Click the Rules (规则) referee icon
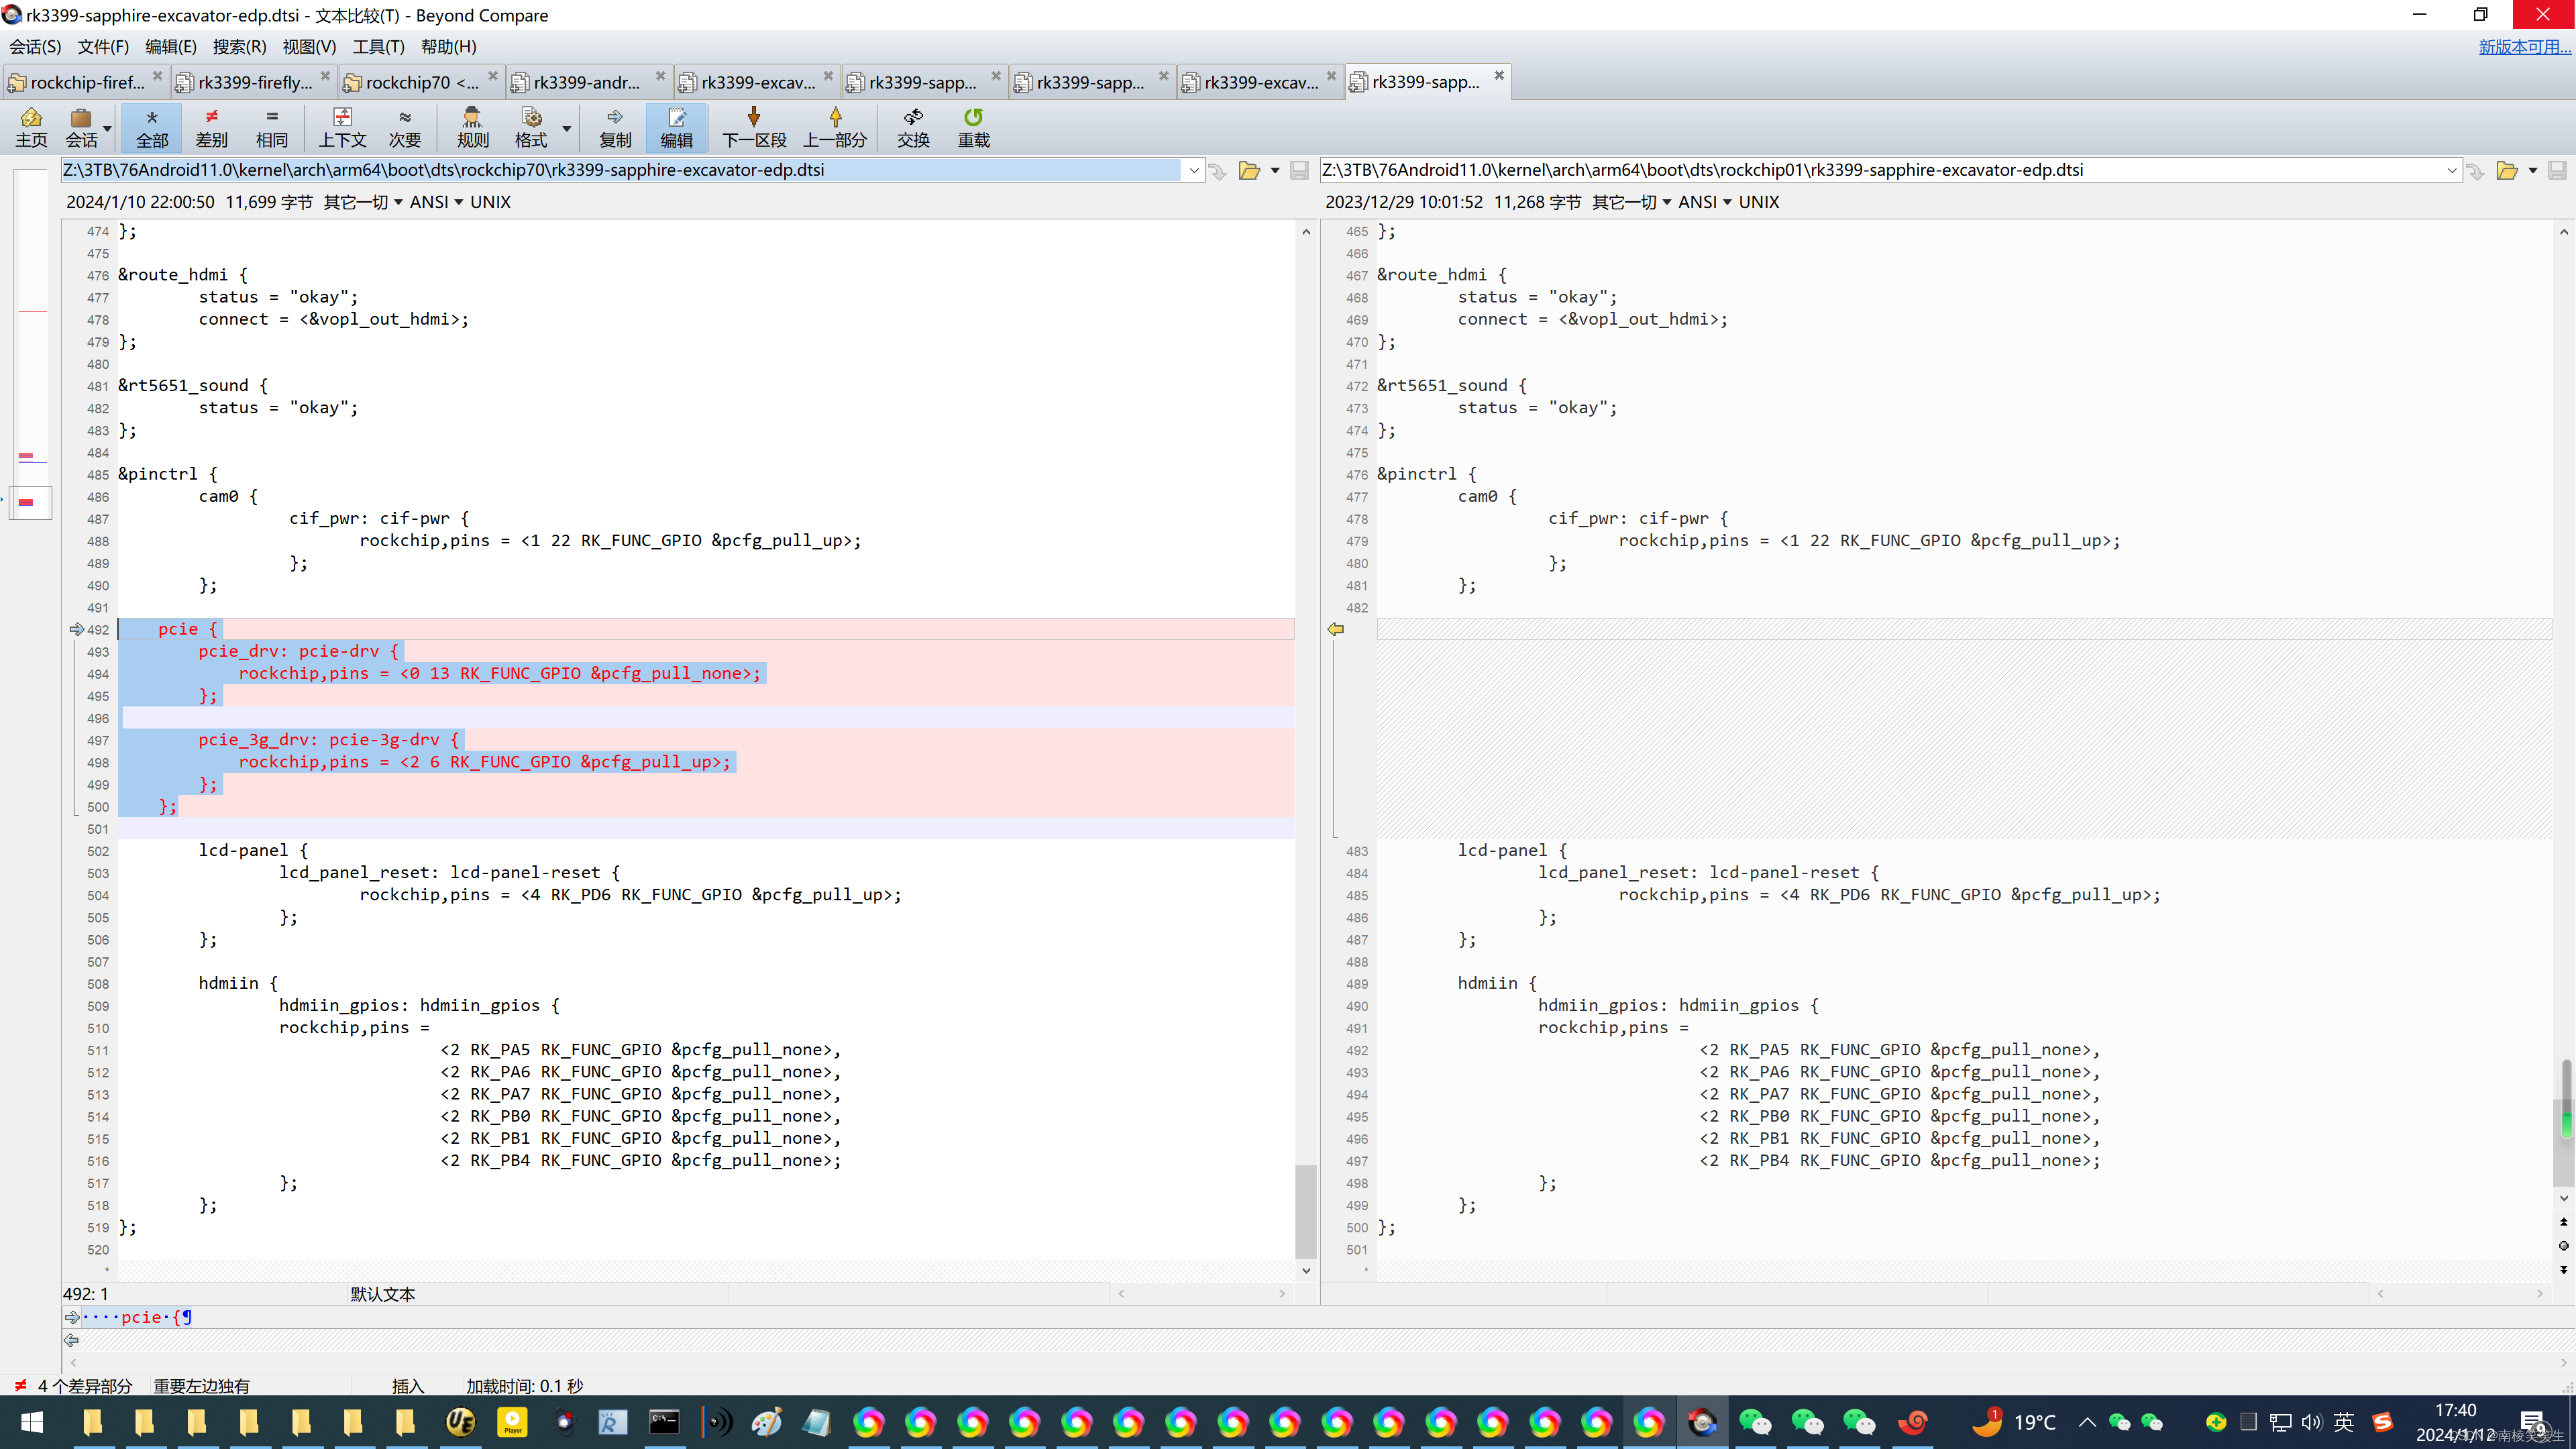This screenshot has width=2576, height=1449. pos(472,127)
